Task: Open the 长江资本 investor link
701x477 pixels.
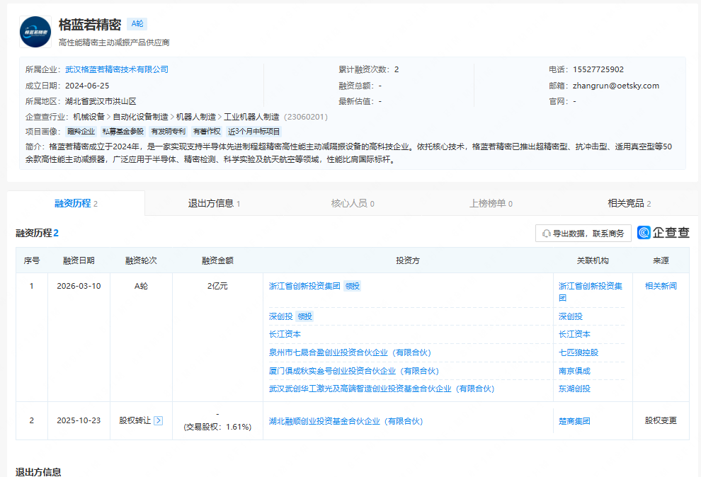Action: 285,334
